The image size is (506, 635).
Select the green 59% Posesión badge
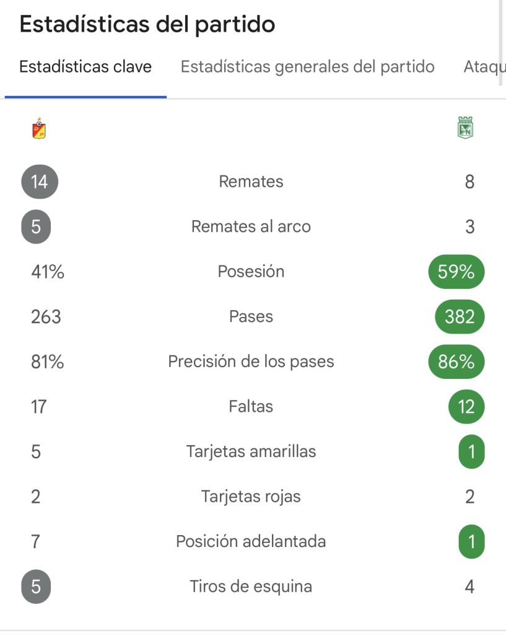(x=456, y=272)
